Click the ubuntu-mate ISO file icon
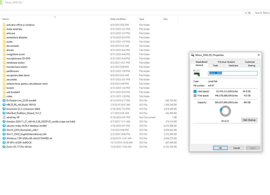The width and height of the screenshot is (270, 195). click(4, 126)
